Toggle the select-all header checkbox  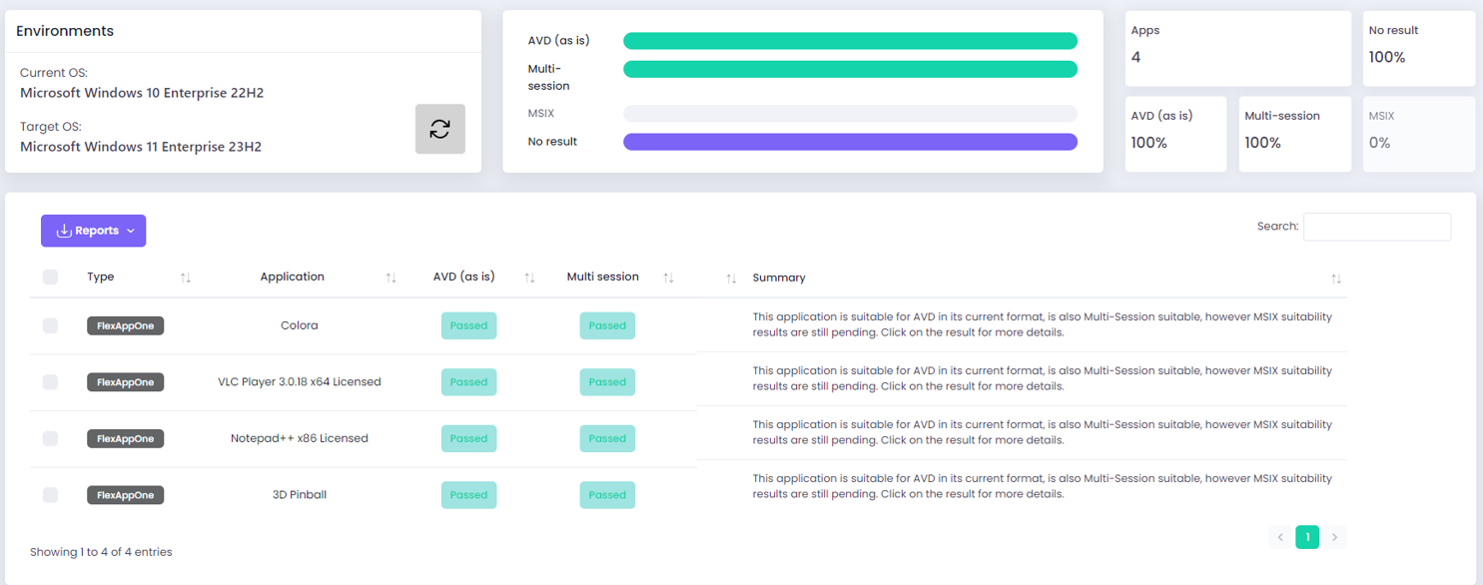click(50, 278)
